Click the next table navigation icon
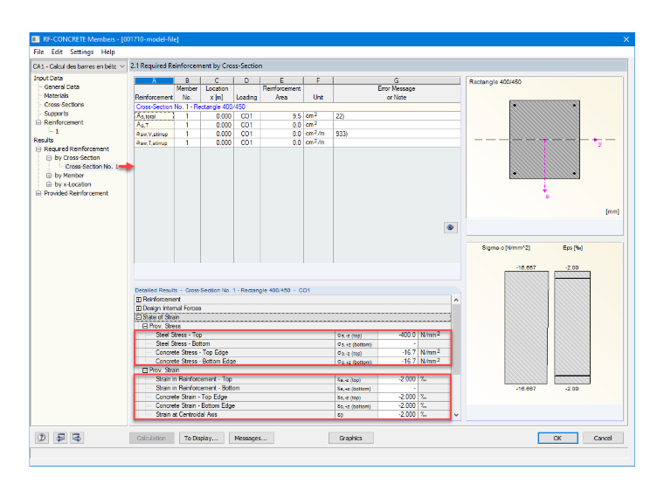The width and height of the screenshot is (664, 498). 77,438
